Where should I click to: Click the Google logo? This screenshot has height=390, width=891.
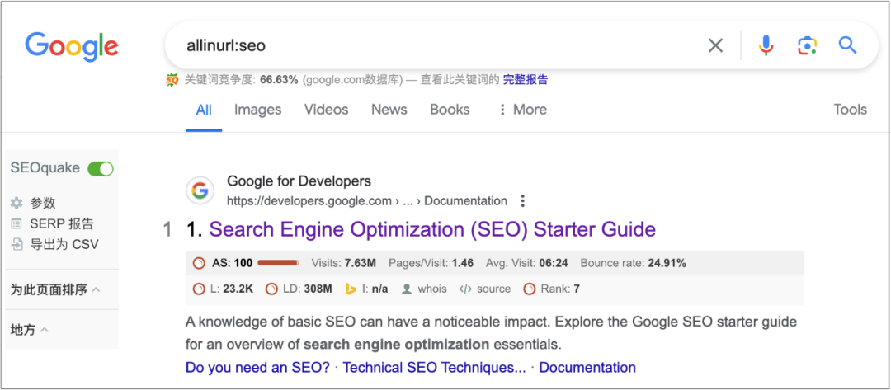(x=72, y=47)
